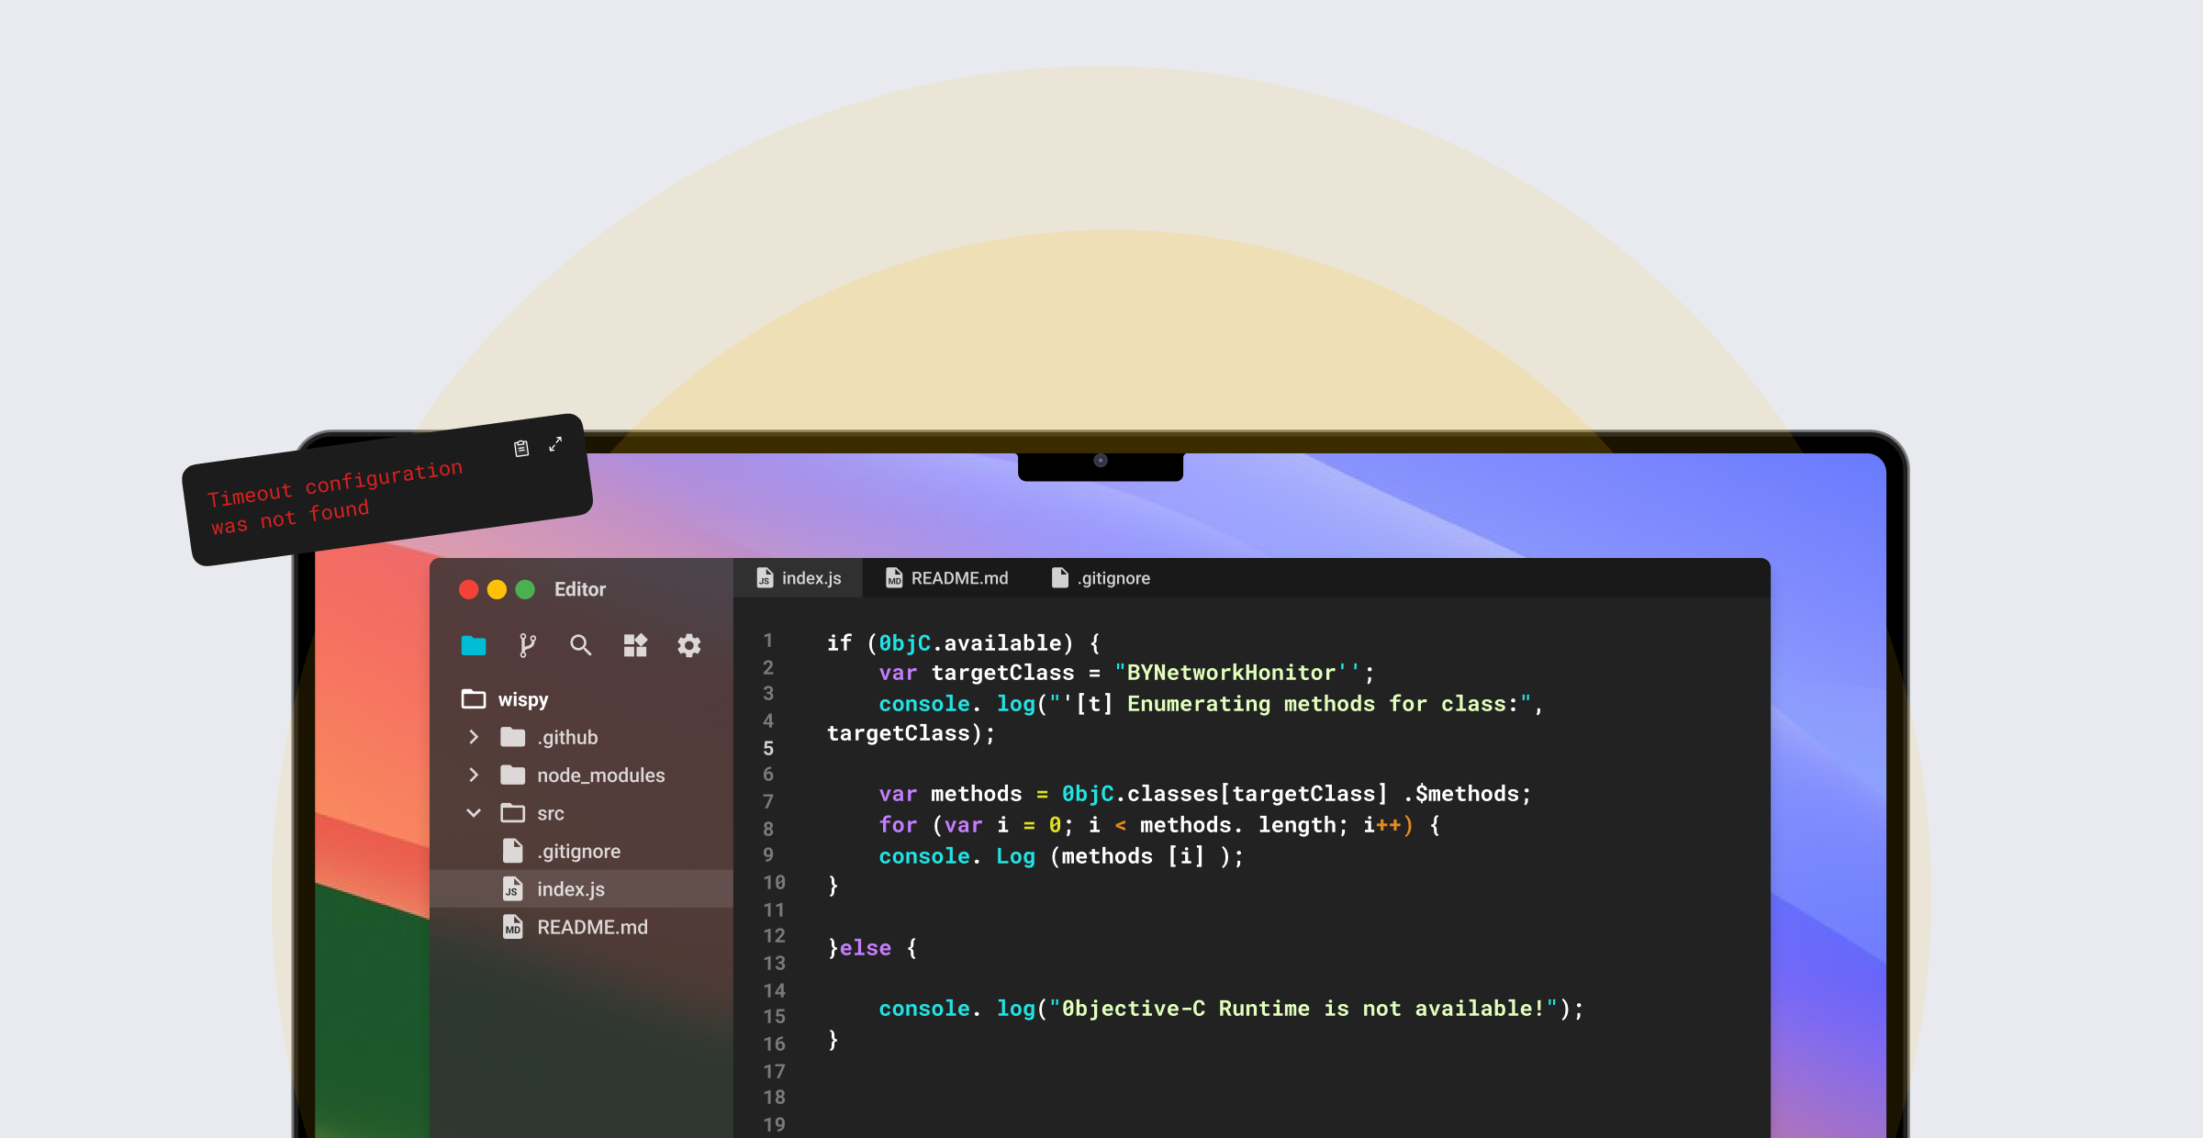Expand the node_modules folder chevron
Screen dimensions: 2203x1138
(x=474, y=775)
